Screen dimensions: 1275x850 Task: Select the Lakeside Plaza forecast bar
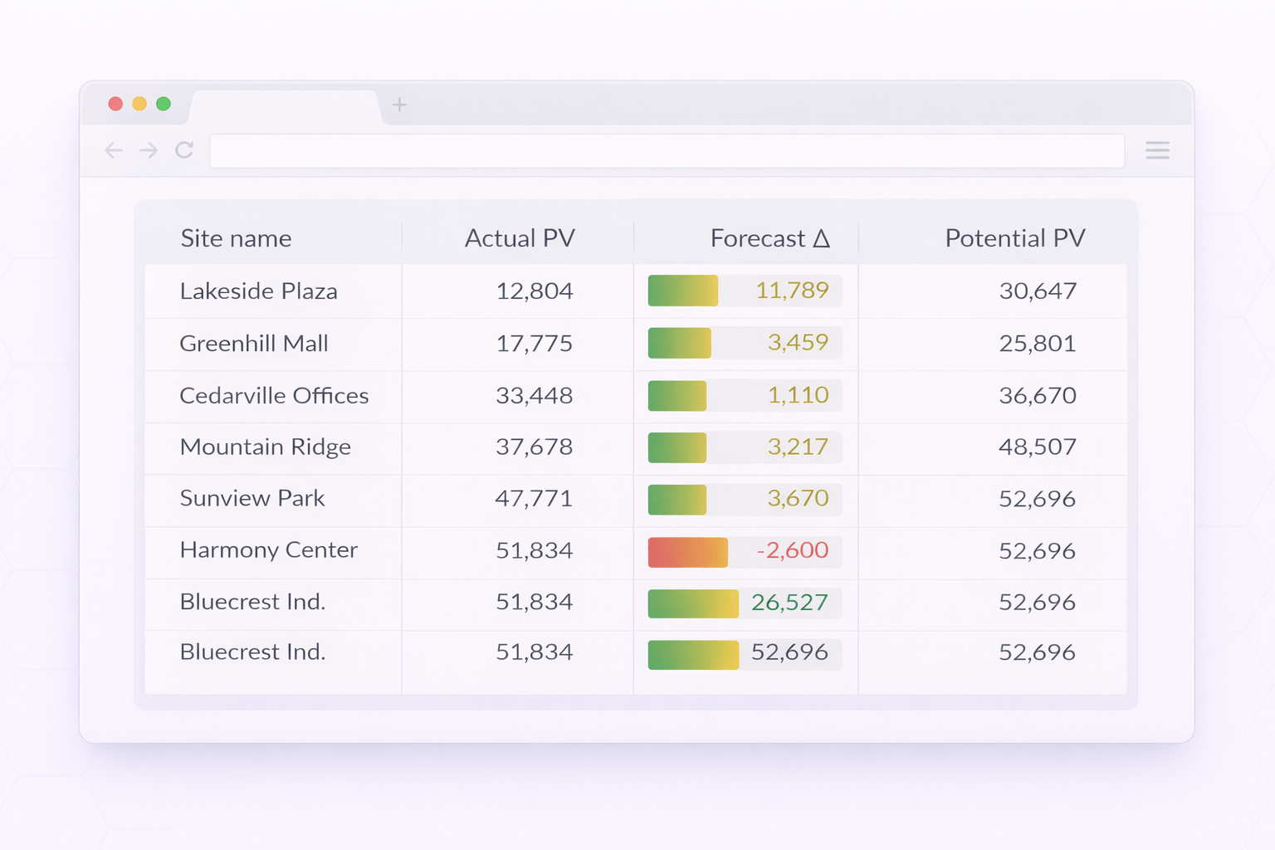[x=682, y=291]
